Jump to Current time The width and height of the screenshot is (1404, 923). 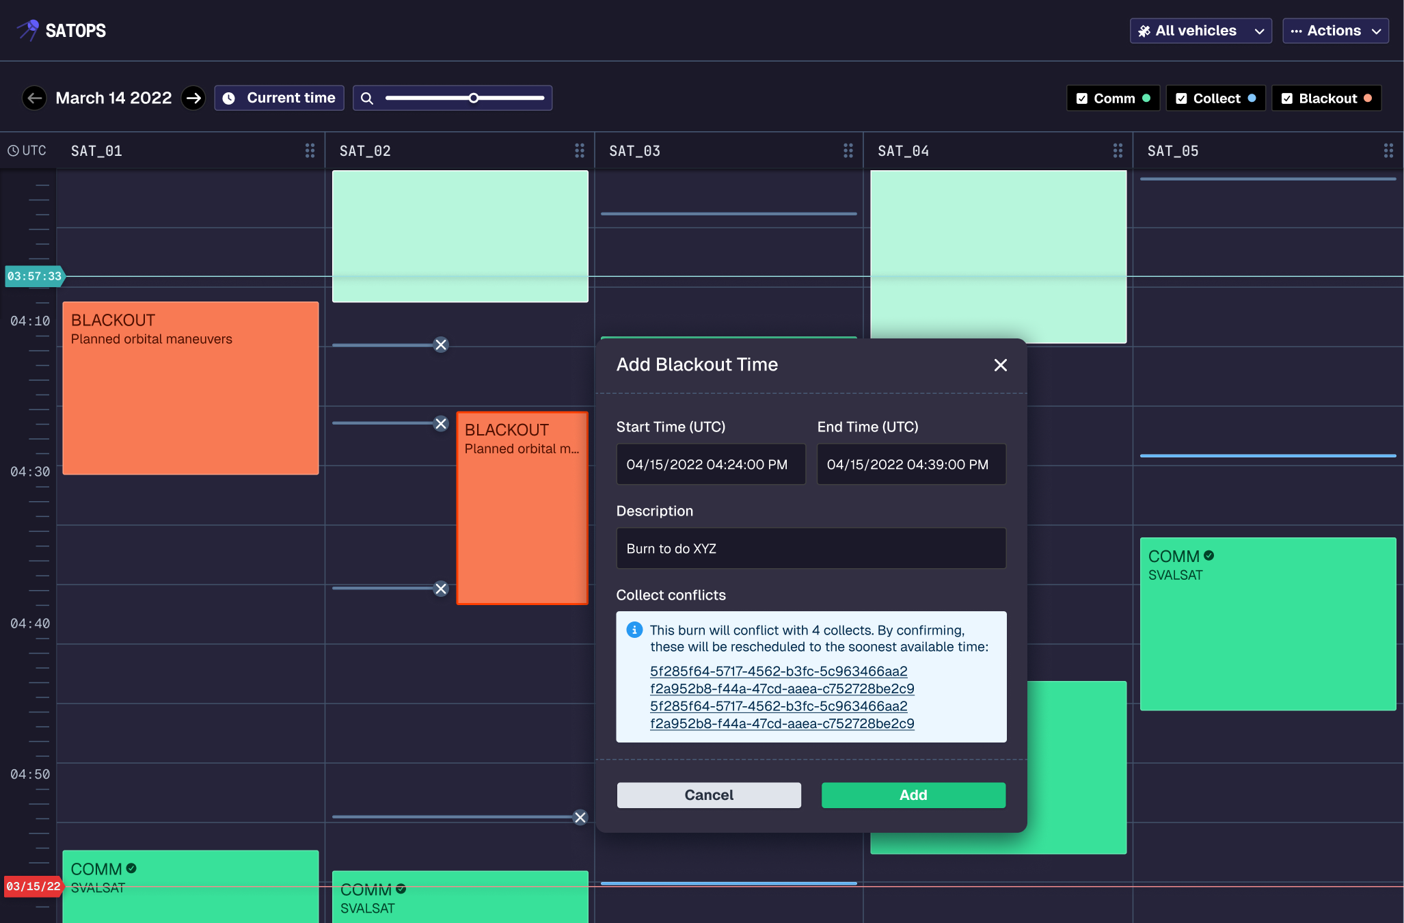pyautogui.click(x=279, y=98)
